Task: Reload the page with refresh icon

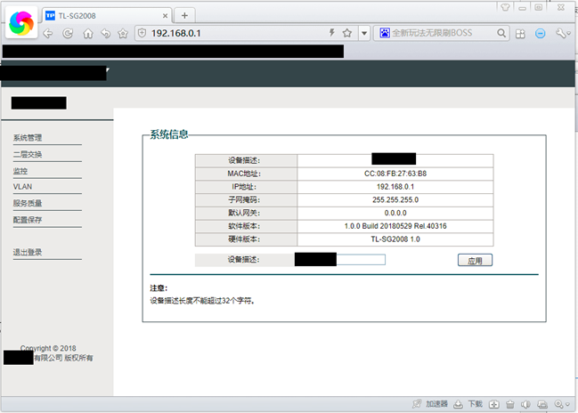Action: [x=68, y=34]
